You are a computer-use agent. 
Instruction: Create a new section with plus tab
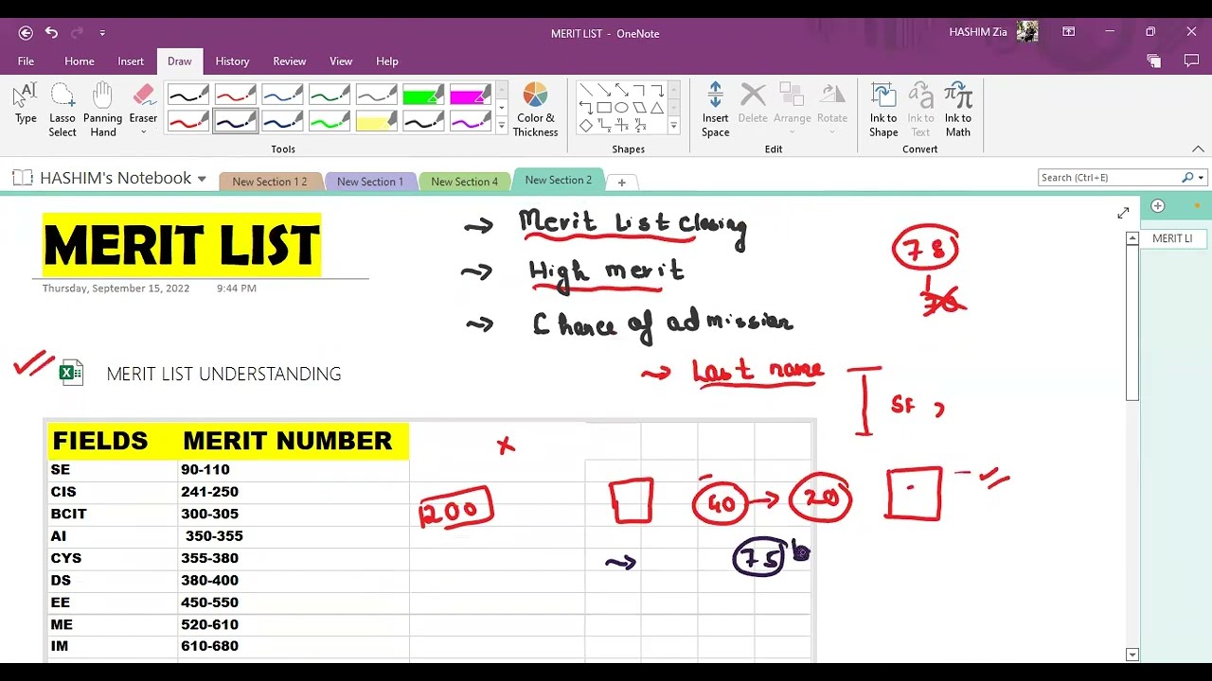tap(621, 182)
